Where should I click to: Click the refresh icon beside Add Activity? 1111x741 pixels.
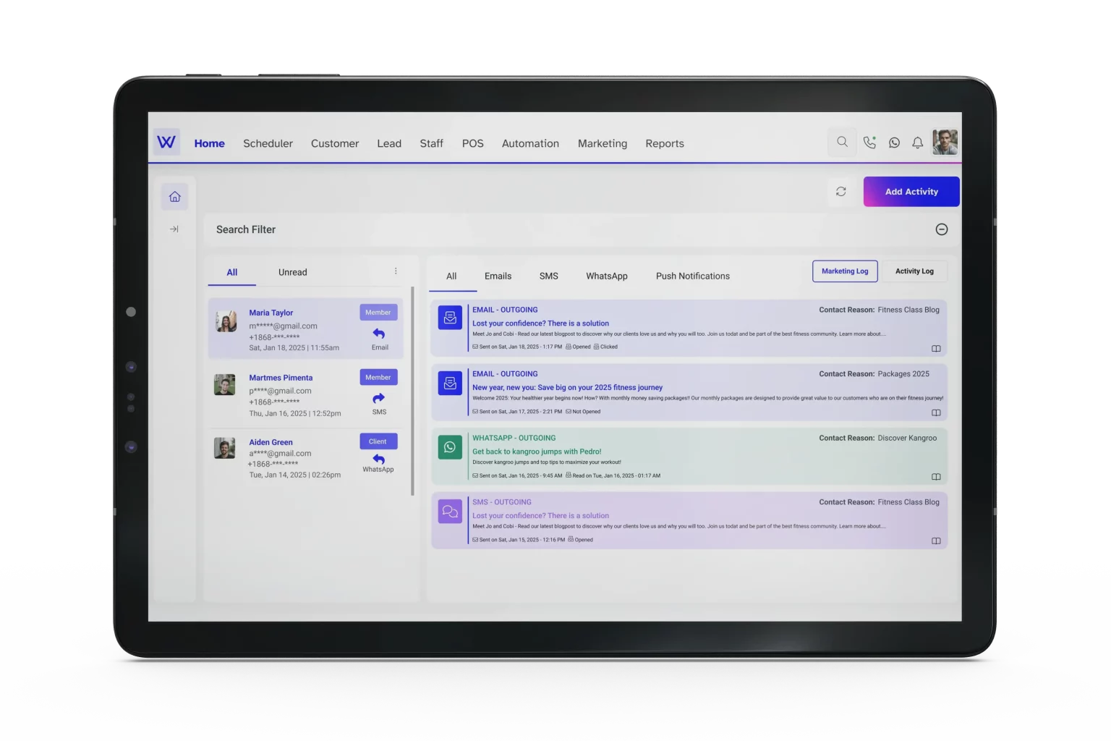tap(840, 192)
